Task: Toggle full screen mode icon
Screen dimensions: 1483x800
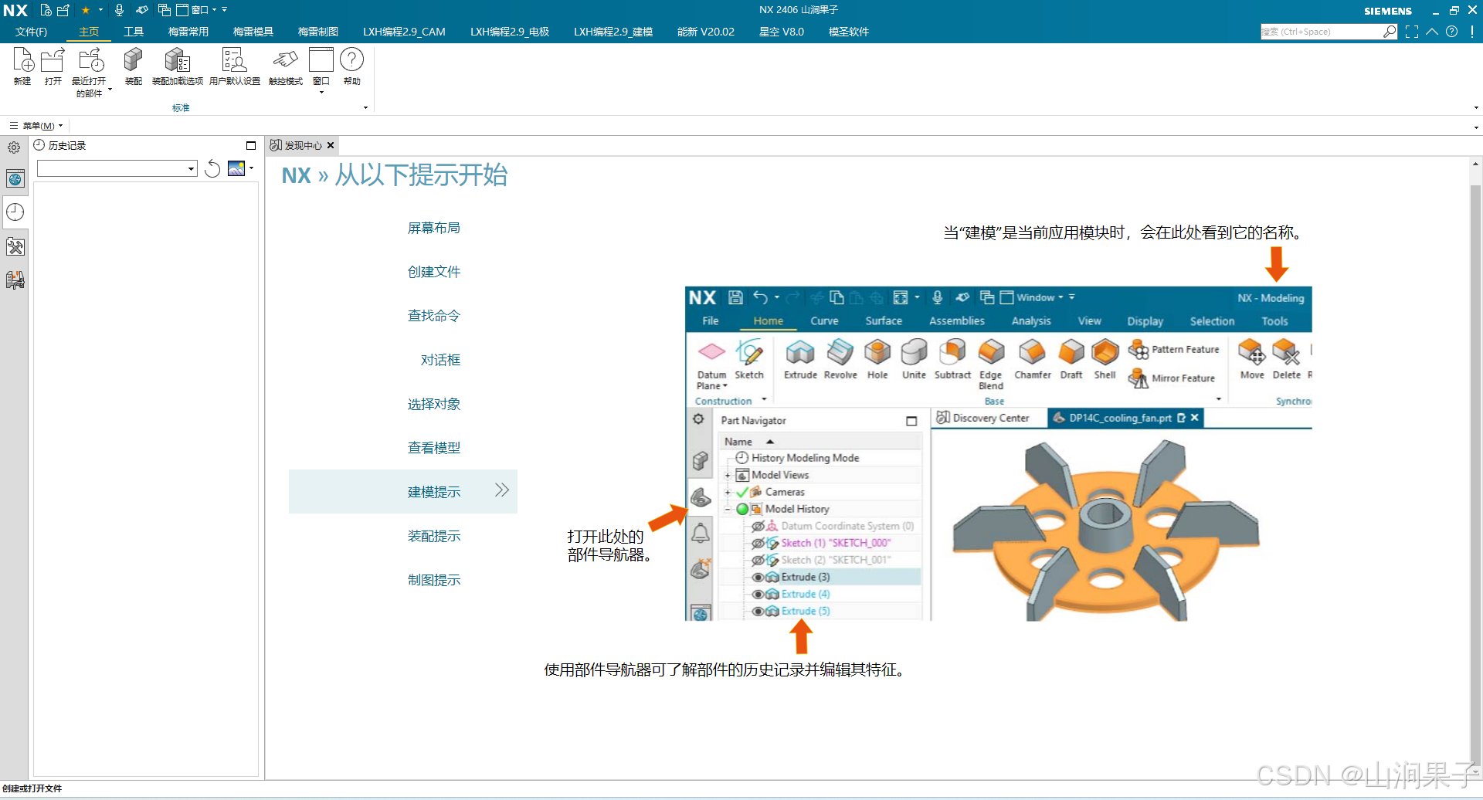Action: click(1412, 32)
